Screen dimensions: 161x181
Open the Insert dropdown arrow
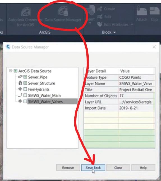90,23
